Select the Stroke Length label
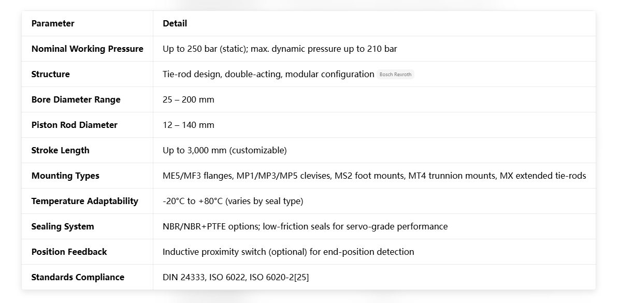 pos(60,150)
